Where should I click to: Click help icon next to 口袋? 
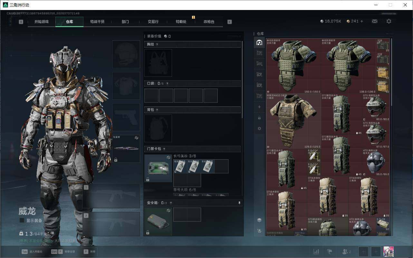(x=167, y=84)
